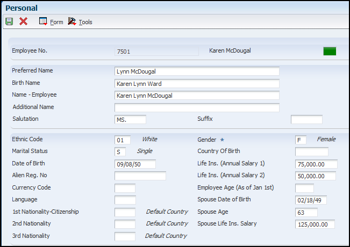Viewport: 350px width, 247px height.
Task: Click the Tools hammer icon
Action: [72, 21]
